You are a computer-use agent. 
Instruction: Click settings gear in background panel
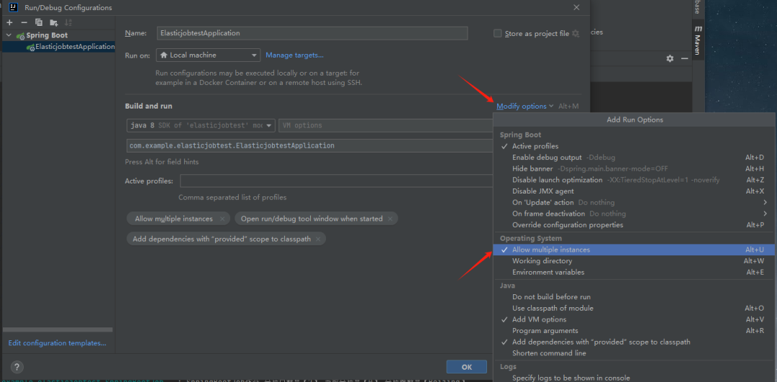(x=670, y=58)
